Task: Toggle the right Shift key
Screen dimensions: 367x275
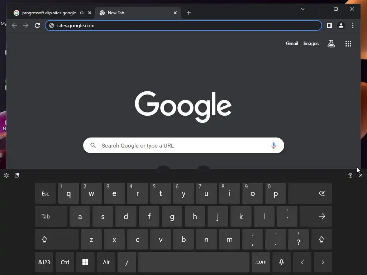Action: pos(321,239)
